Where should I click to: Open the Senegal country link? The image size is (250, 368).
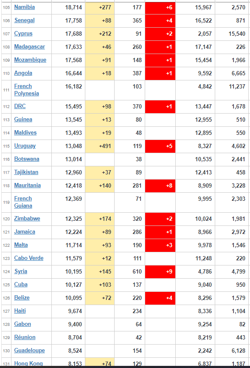24,20
